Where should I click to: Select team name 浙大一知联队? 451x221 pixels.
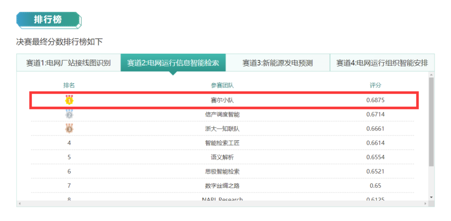click(x=222, y=129)
